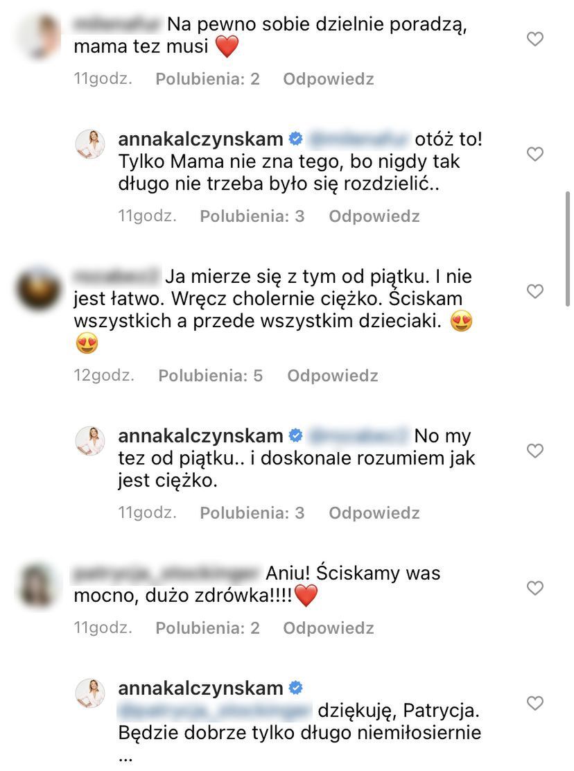Click verified badge on 'No my tez' reply
This screenshot has width=574, height=771.
point(295,435)
